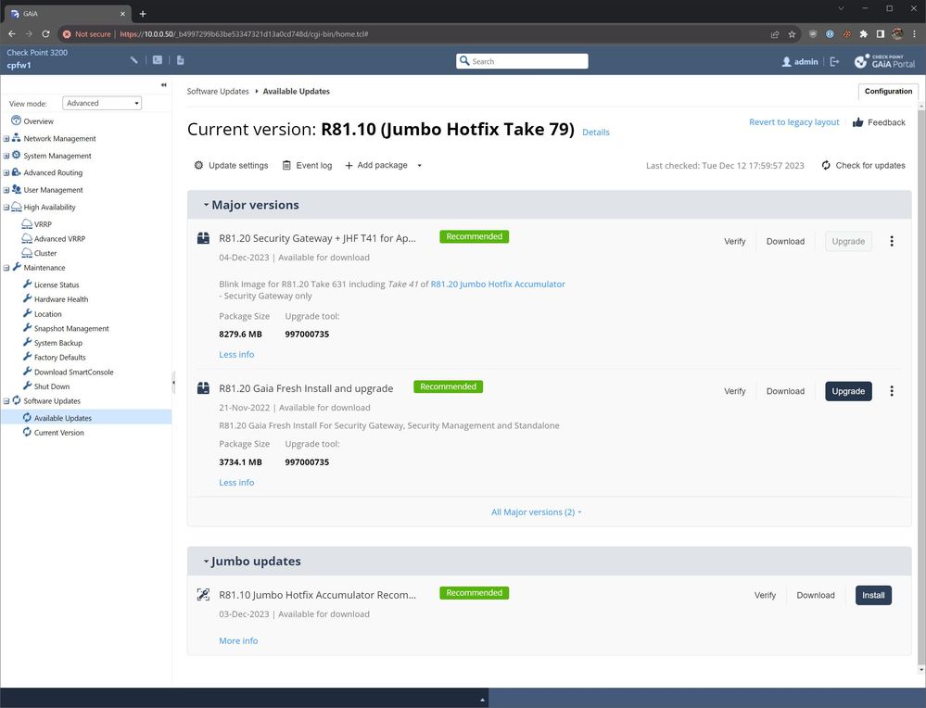This screenshot has height=708, width=926.
Task: Open the View mode dropdown
Action: pos(102,103)
